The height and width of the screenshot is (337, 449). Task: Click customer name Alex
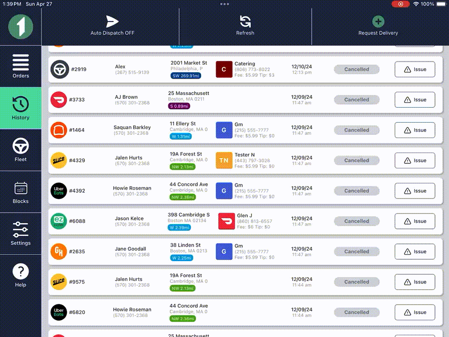coord(120,66)
